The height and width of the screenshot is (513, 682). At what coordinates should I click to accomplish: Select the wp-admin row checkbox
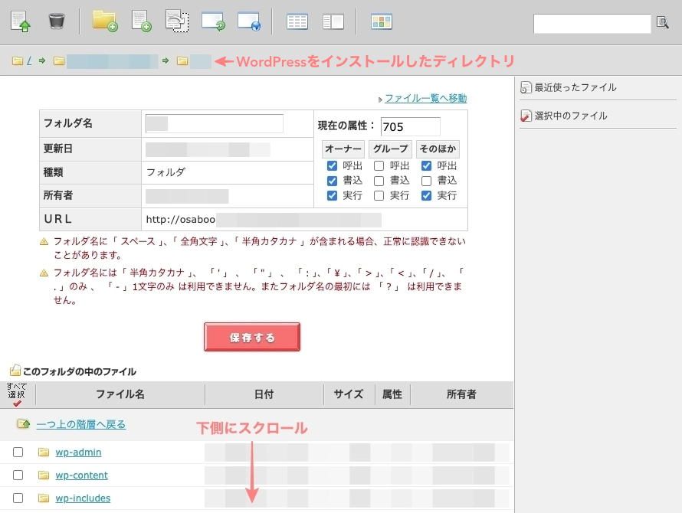point(18,453)
